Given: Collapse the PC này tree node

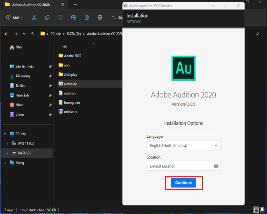Looking at the screenshot, I should tap(5, 134).
